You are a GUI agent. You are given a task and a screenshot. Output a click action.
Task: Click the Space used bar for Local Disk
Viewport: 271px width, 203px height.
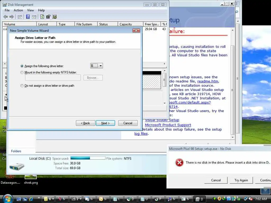coord(88,158)
